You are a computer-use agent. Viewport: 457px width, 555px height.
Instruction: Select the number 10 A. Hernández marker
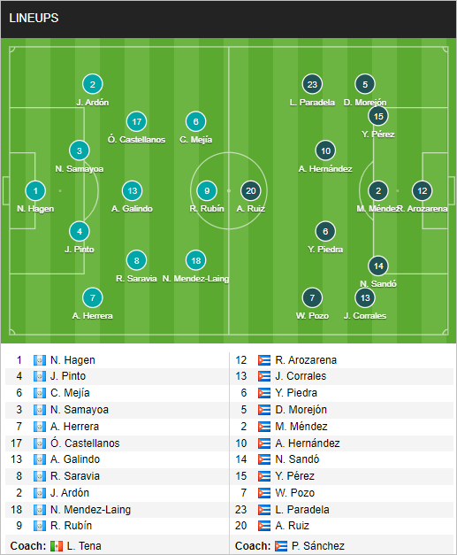325,150
